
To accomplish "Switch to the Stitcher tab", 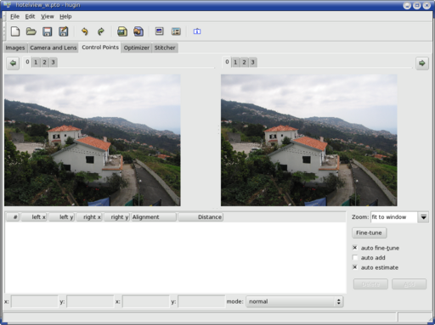I will pyautogui.click(x=165, y=48).
